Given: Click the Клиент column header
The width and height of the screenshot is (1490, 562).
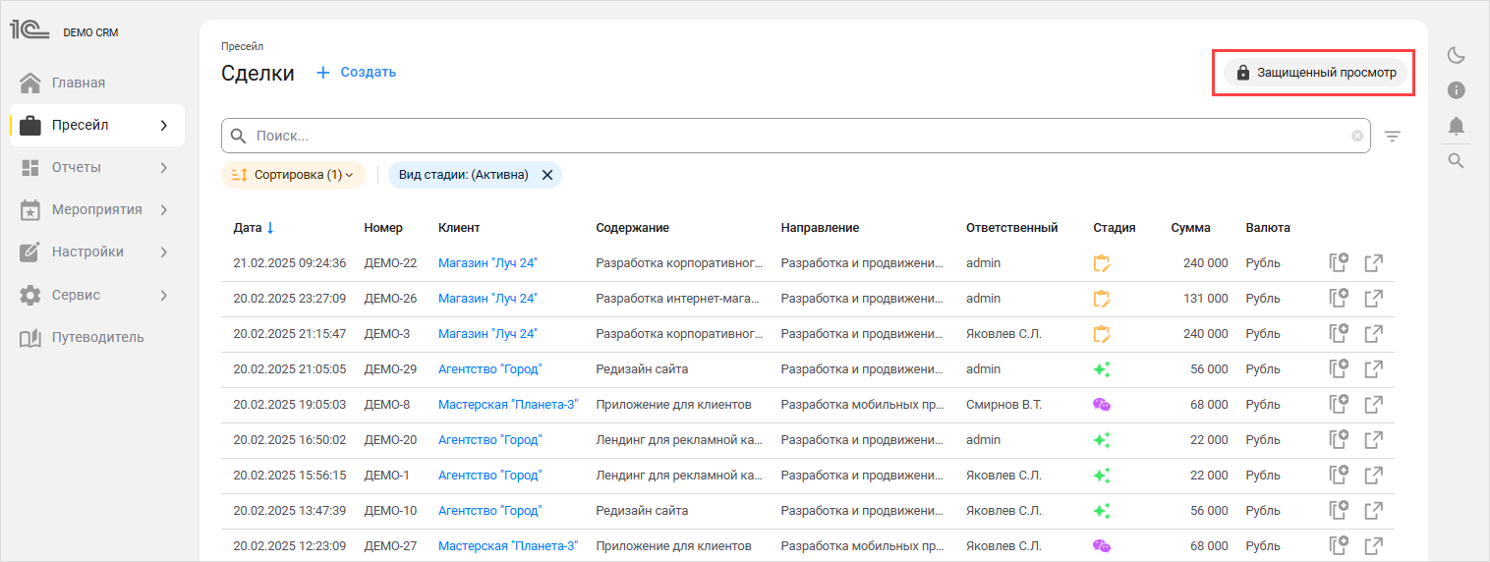Looking at the screenshot, I should coord(459,228).
